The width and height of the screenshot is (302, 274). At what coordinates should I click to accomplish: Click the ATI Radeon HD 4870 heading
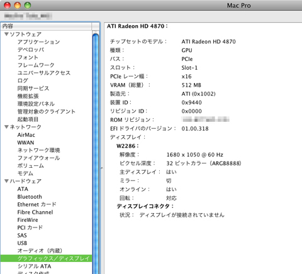click(137, 26)
